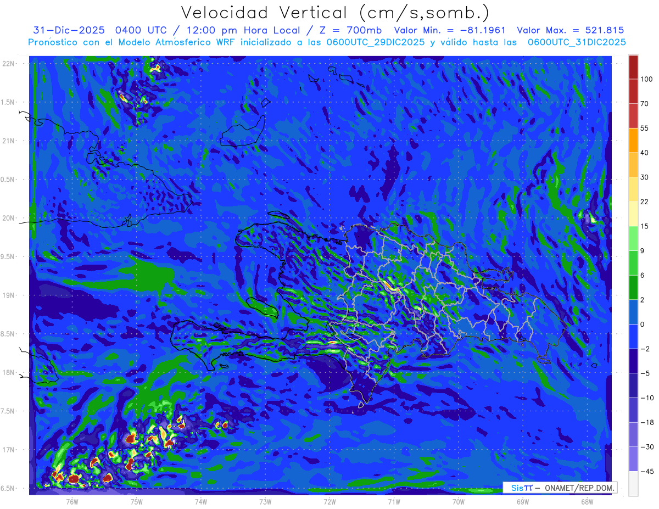Click the "73W" longitude label
Screen dimensions: 659x509
coord(265,501)
